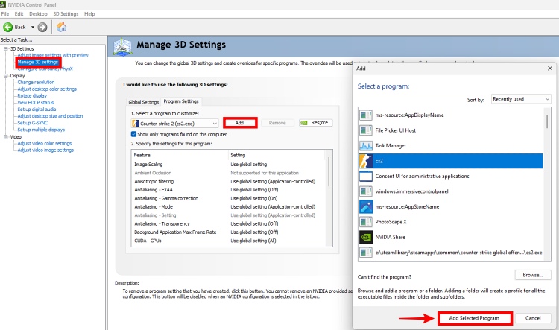Toggle 'Show only programs found on this computer'
The image size is (559, 330).
click(133, 134)
